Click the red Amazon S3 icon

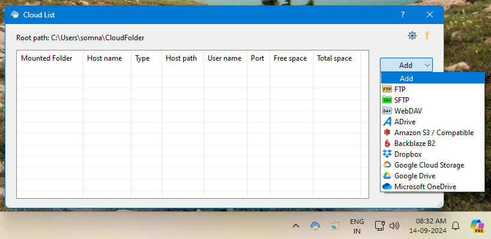tap(387, 133)
